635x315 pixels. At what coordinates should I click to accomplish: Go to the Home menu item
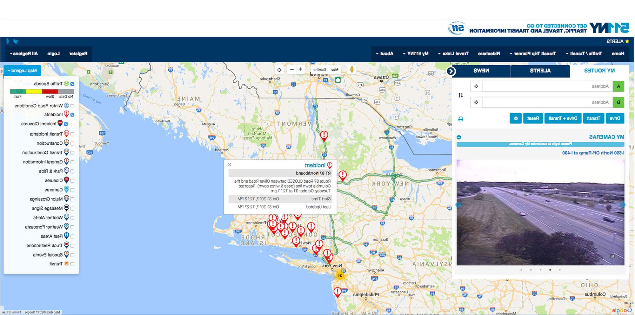tap(618, 54)
